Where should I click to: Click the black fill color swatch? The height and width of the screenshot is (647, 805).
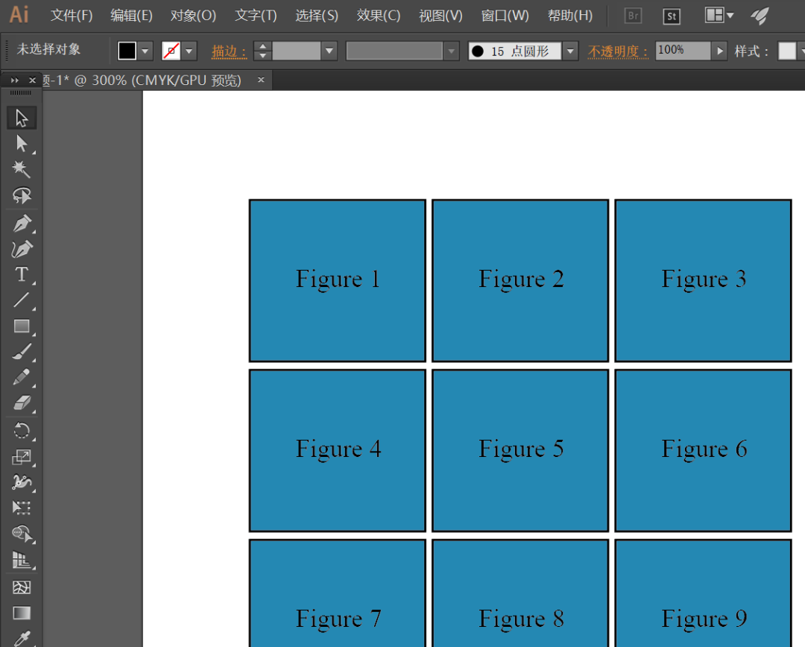(127, 51)
